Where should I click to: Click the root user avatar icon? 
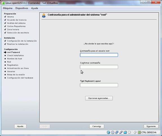44,16
